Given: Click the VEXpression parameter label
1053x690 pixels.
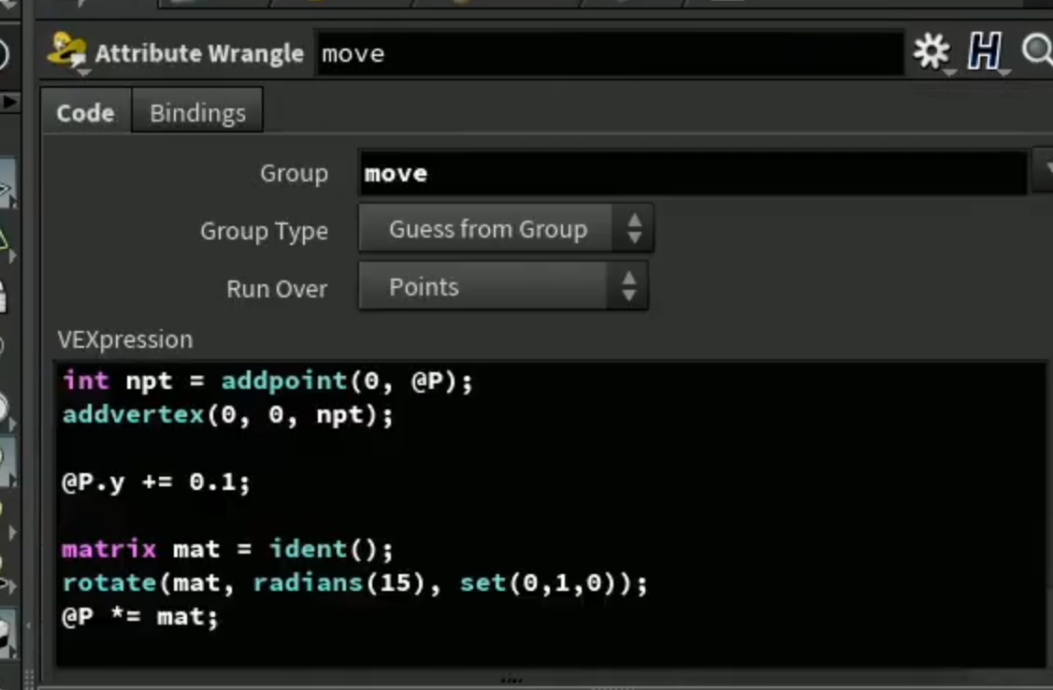Looking at the screenshot, I should [x=125, y=339].
